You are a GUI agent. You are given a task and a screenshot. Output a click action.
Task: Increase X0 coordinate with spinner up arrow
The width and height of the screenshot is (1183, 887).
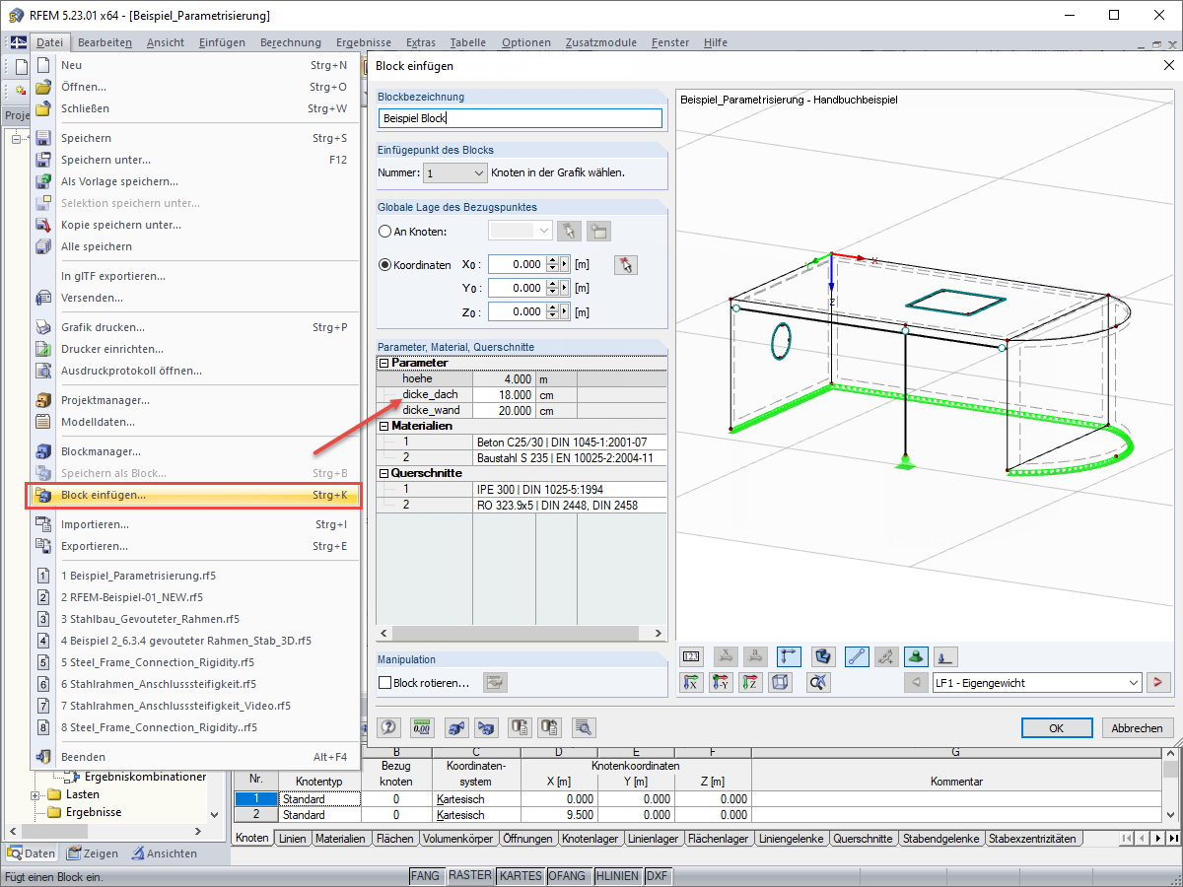pyautogui.click(x=552, y=260)
